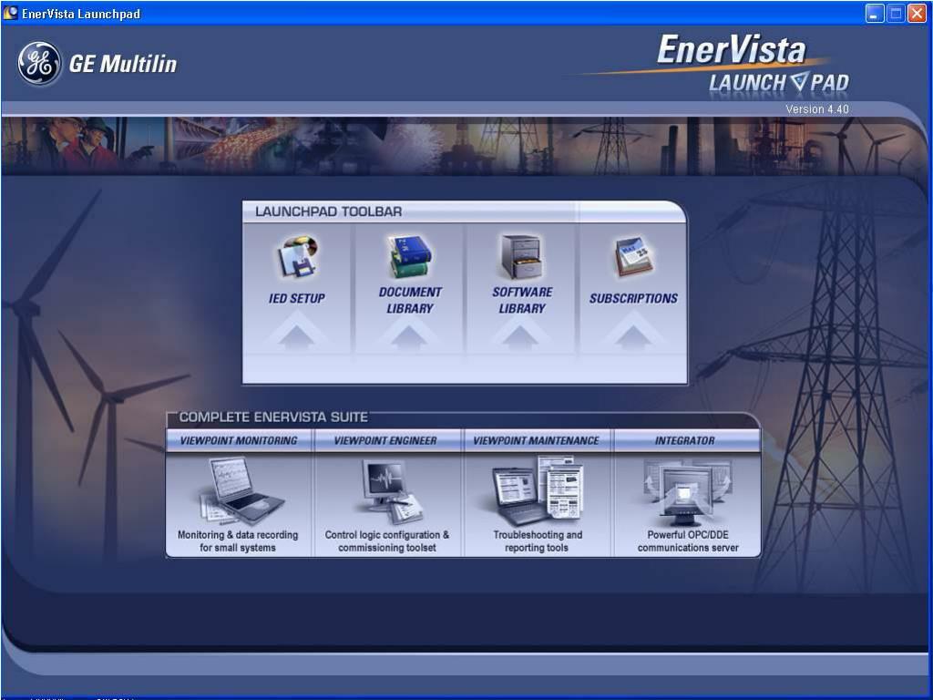Click the COMPLETE ENERVISTA SUITE heading

coord(273,417)
